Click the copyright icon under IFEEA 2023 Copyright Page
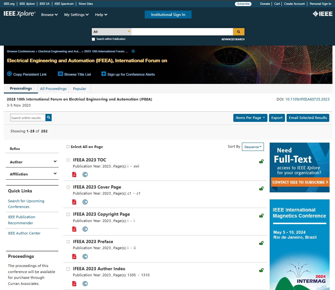335x290 pixels. click(x=85, y=229)
